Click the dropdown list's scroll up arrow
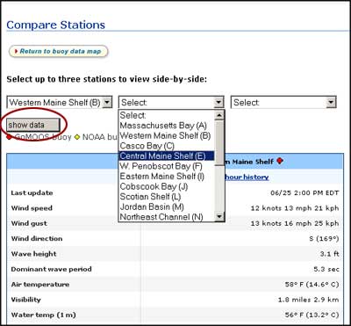The image size is (351, 326). click(219, 115)
